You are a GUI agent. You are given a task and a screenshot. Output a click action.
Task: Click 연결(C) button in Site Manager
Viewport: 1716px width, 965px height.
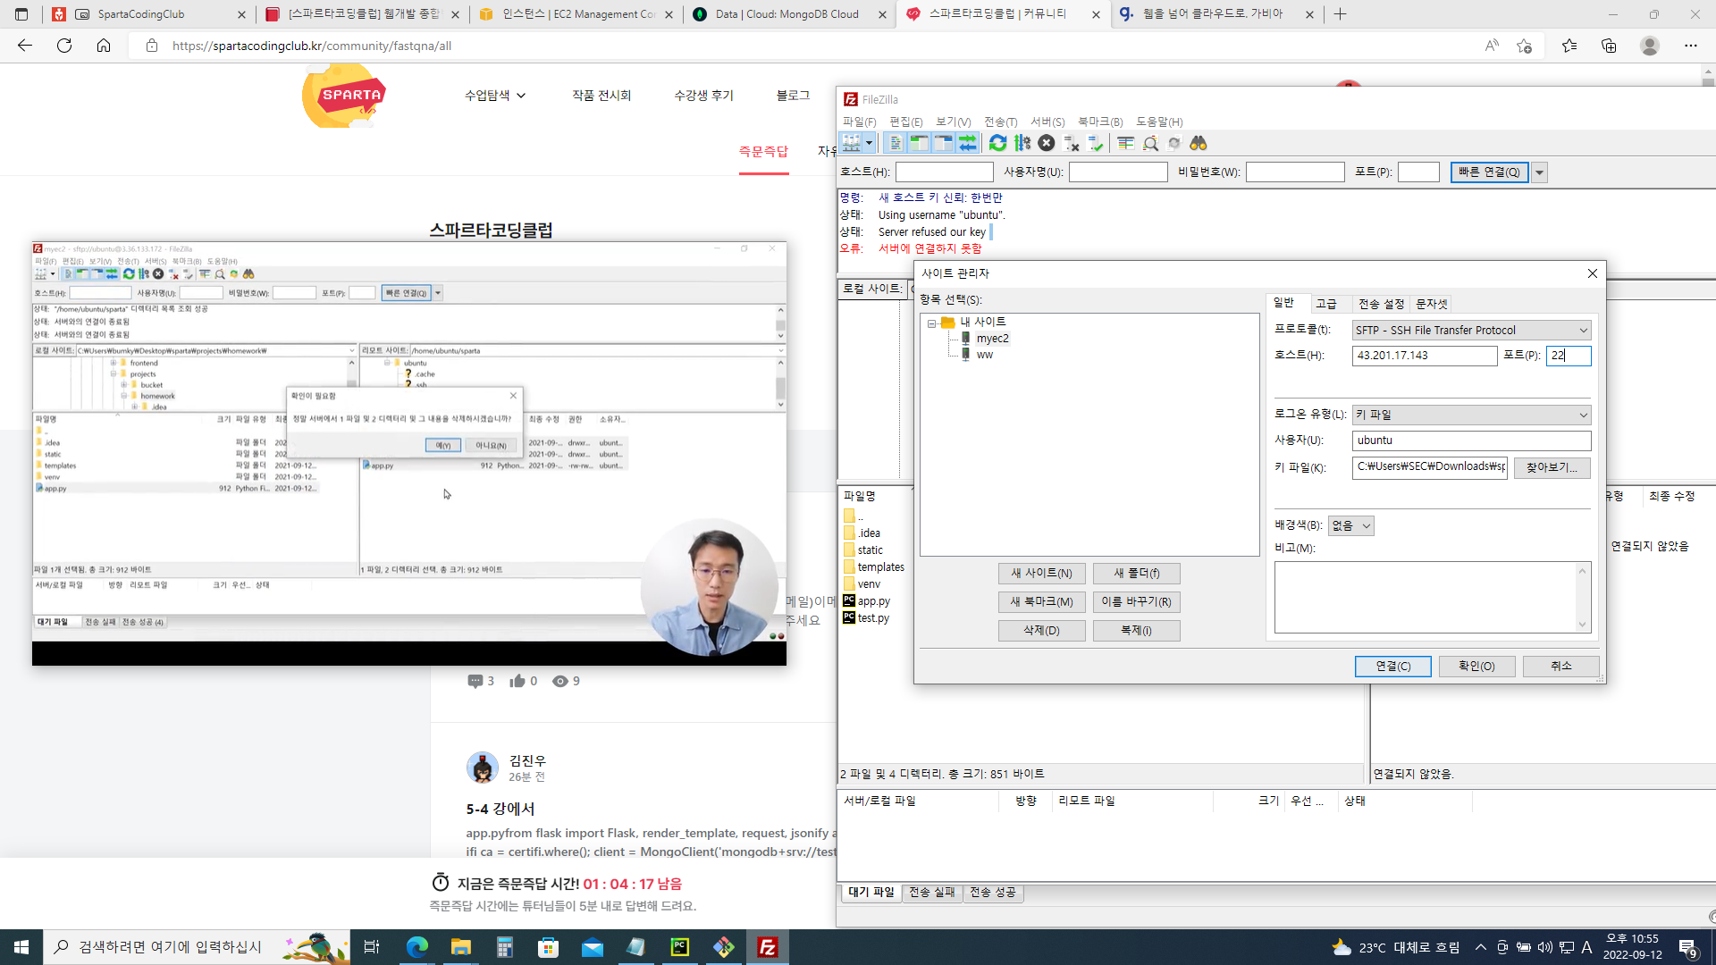pyautogui.click(x=1392, y=667)
